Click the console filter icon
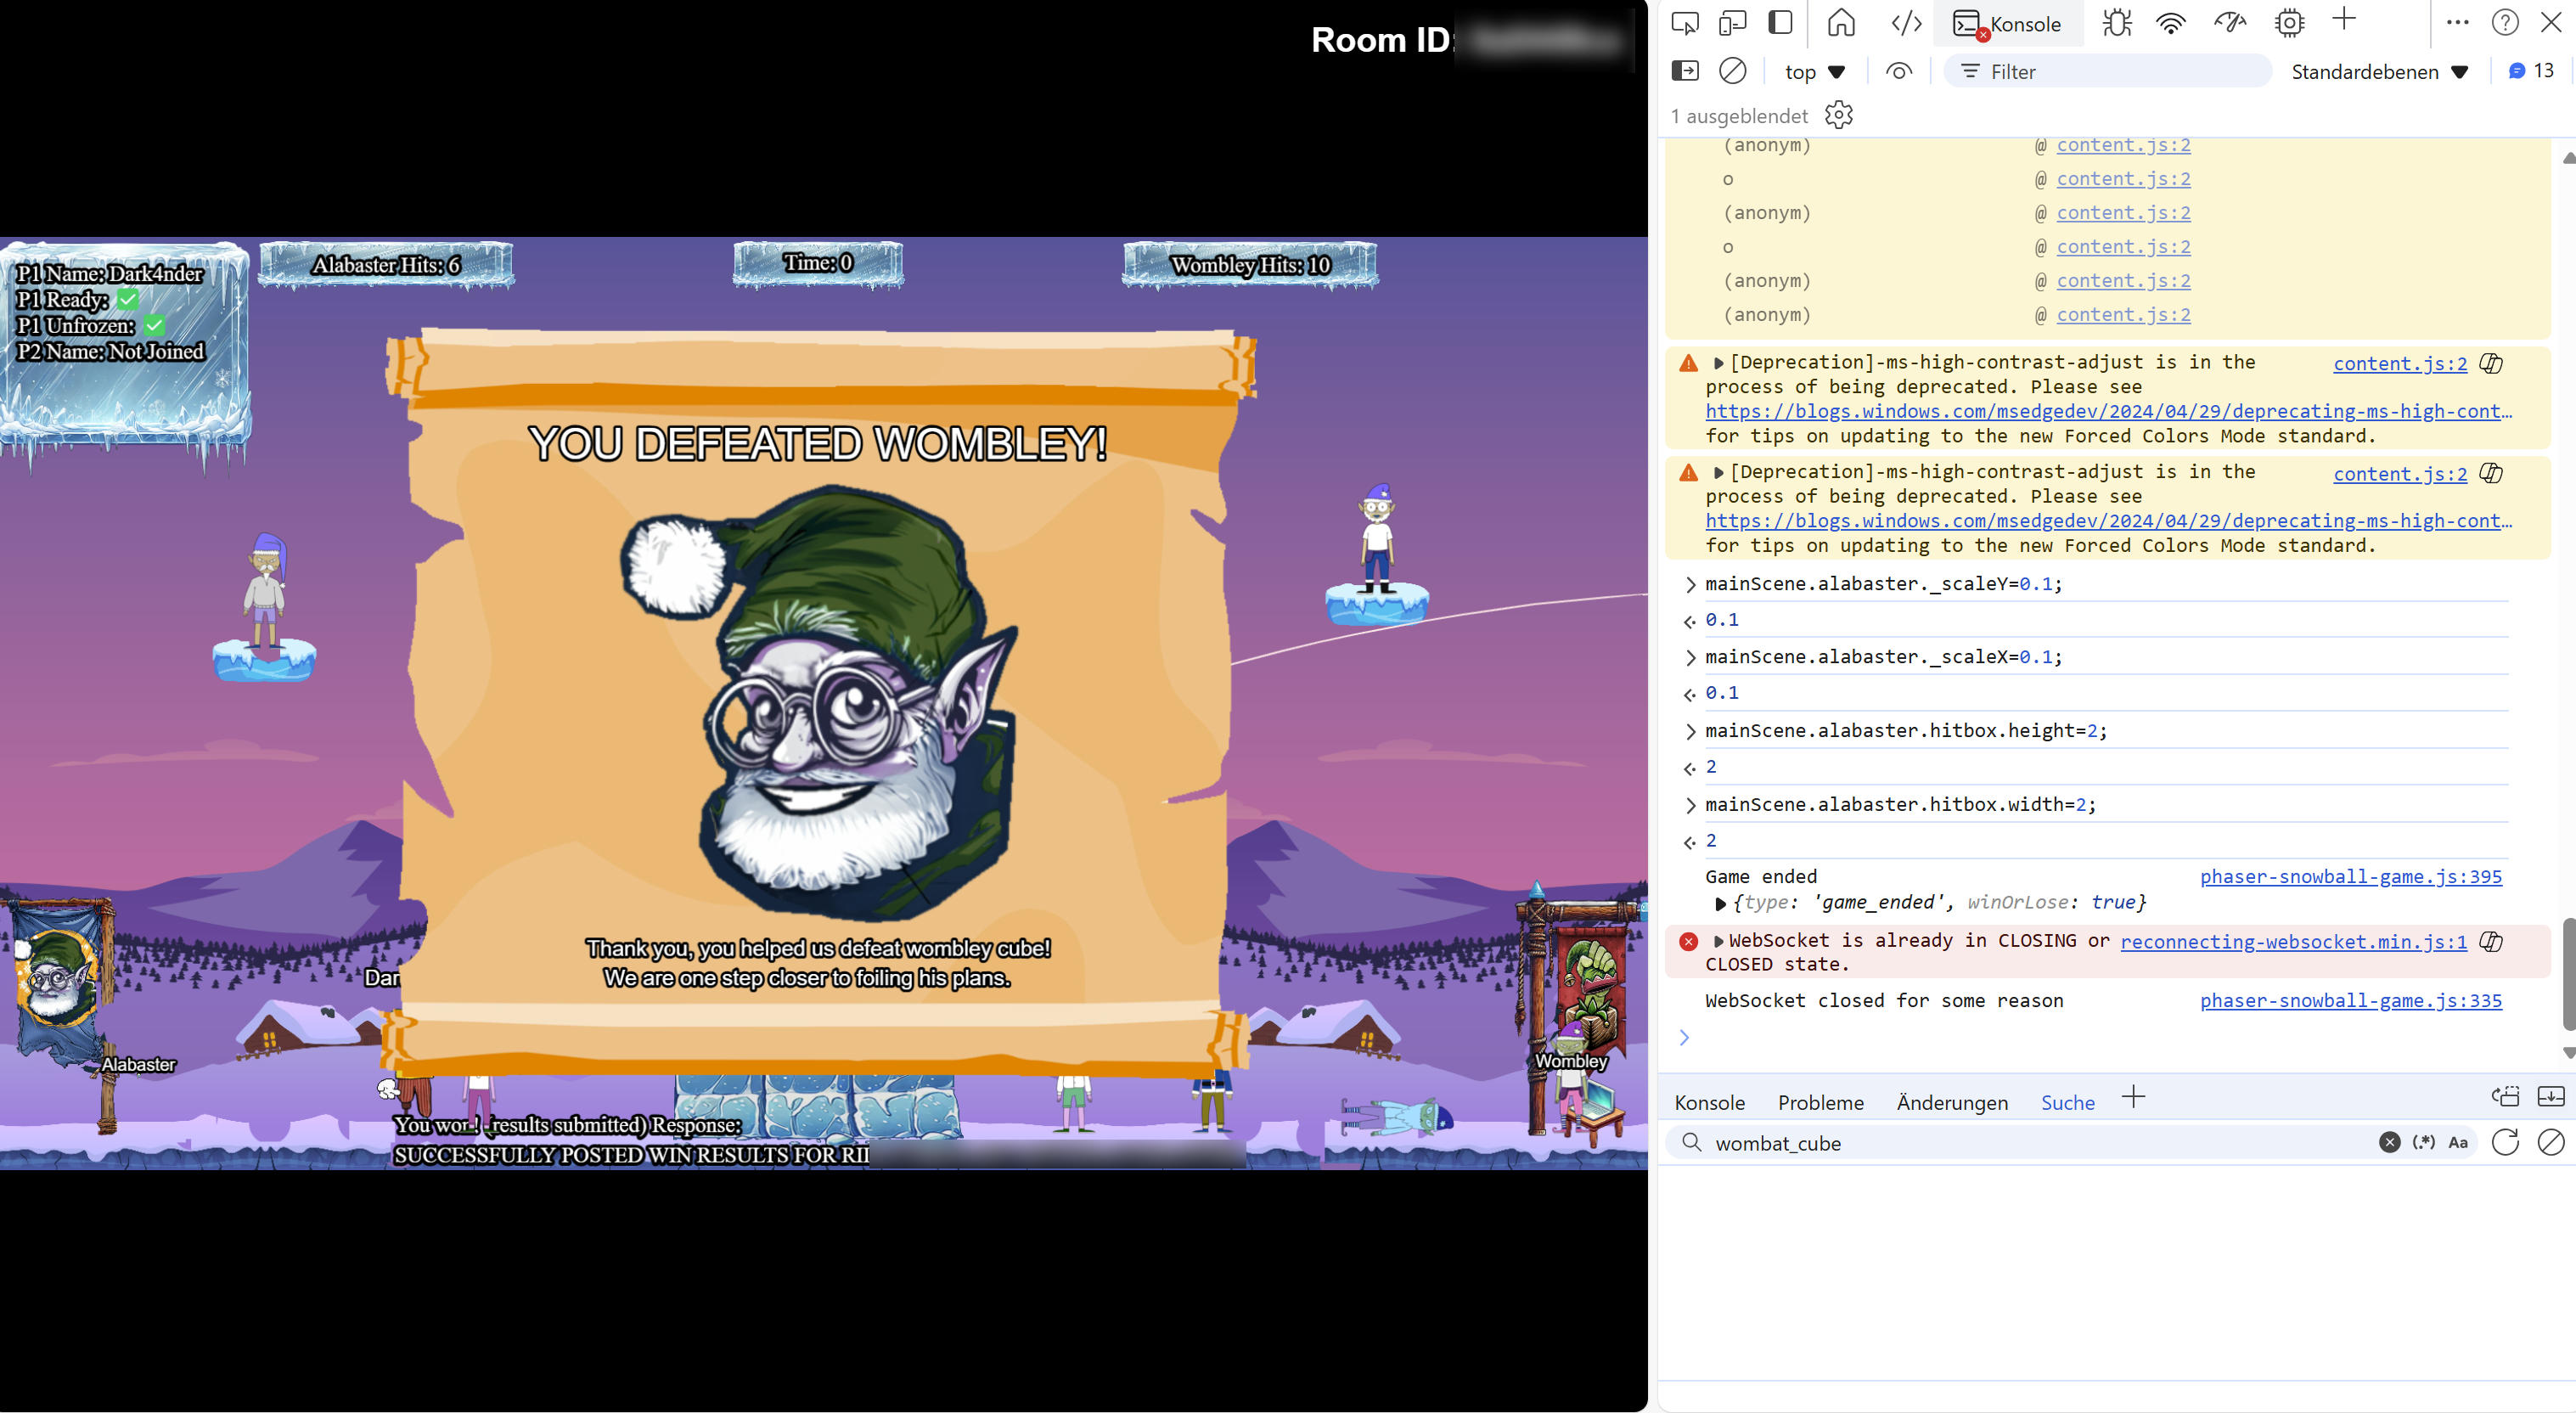2576x1413 pixels. click(x=1971, y=71)
